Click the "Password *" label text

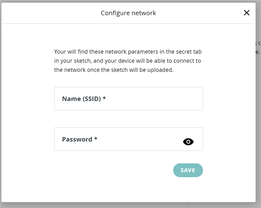(80, 139)
